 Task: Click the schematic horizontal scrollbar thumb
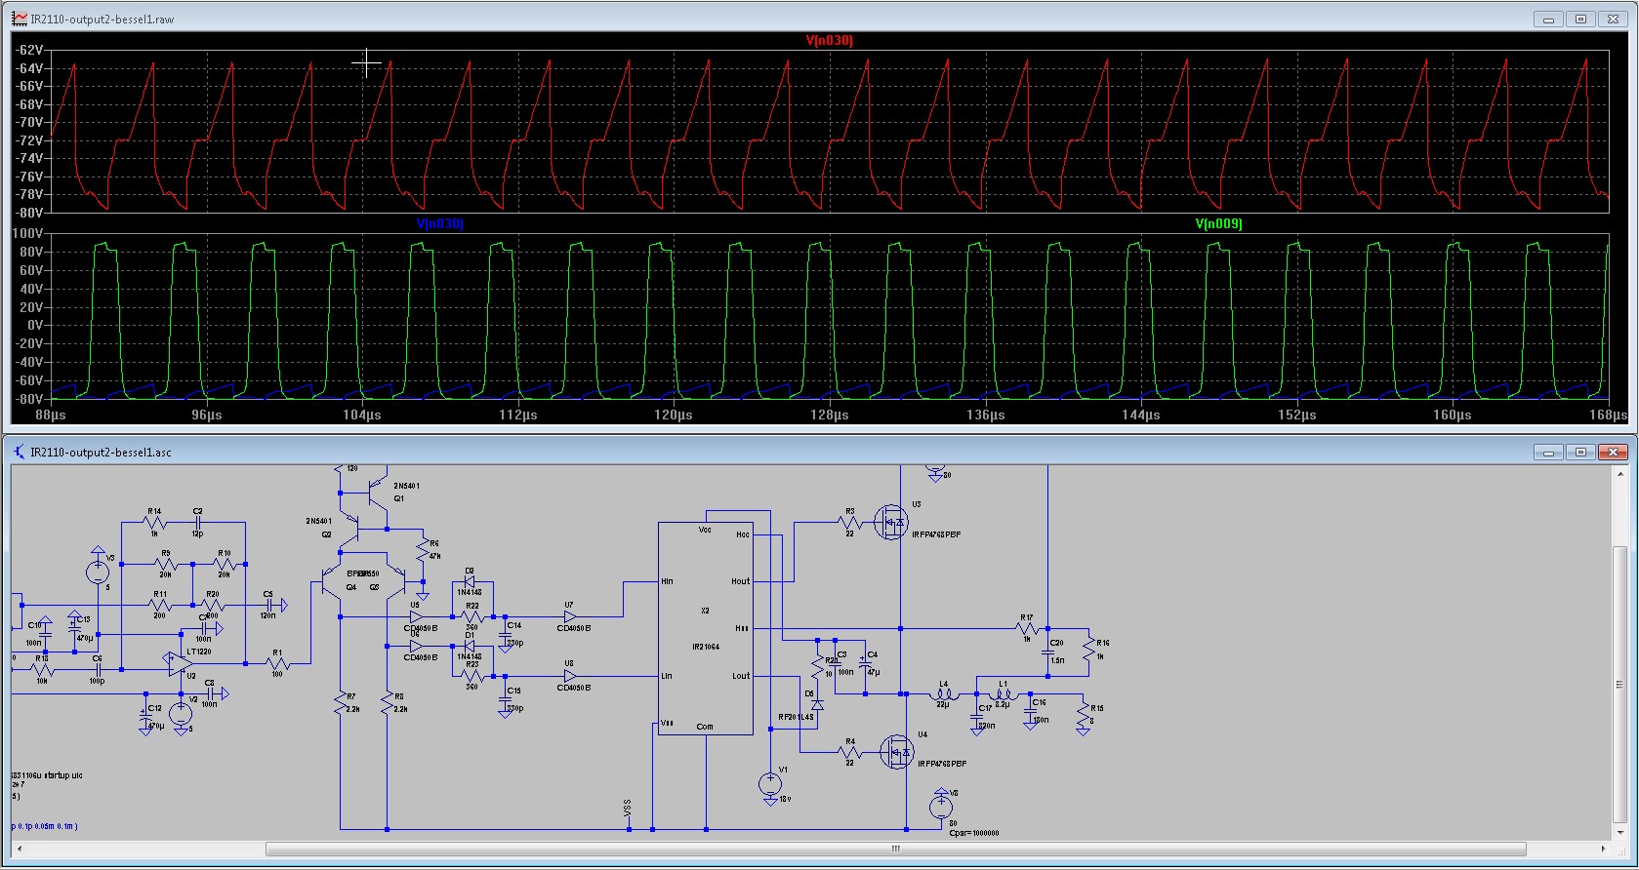click(x=896, y=849)
